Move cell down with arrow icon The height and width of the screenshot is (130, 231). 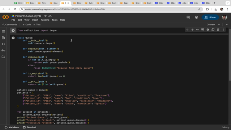point(192,30)
